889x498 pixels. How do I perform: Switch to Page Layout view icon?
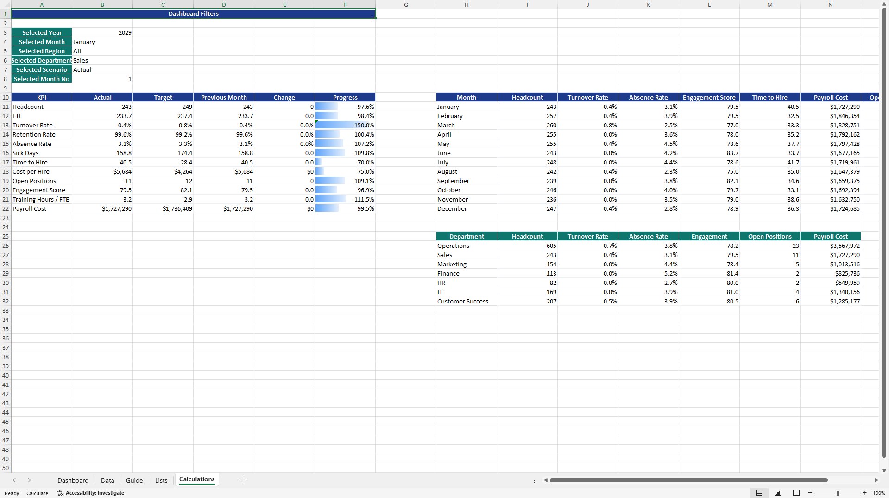[x=778, y=493]
